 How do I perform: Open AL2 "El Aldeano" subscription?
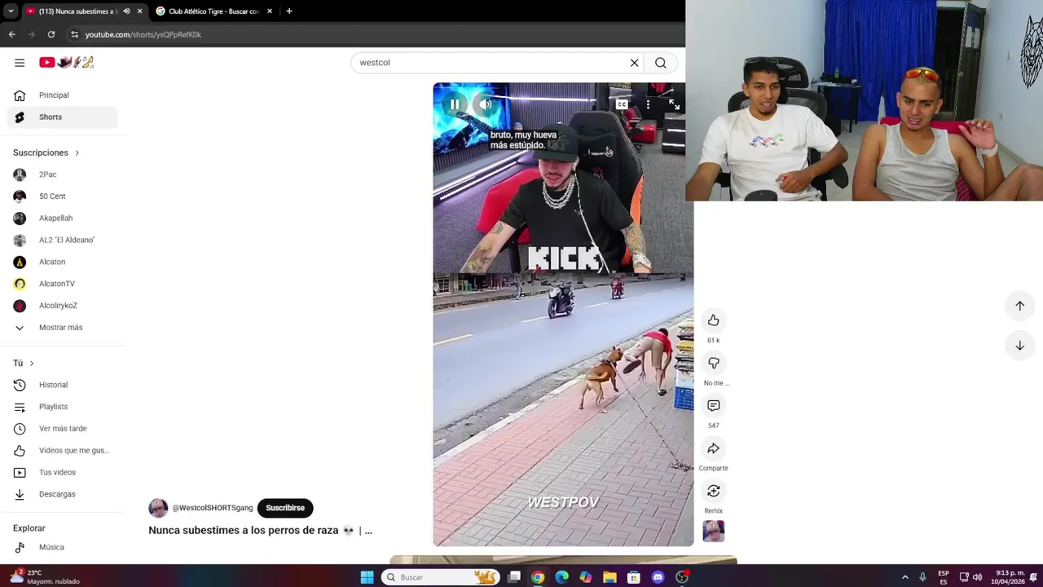tap(62, 240)
